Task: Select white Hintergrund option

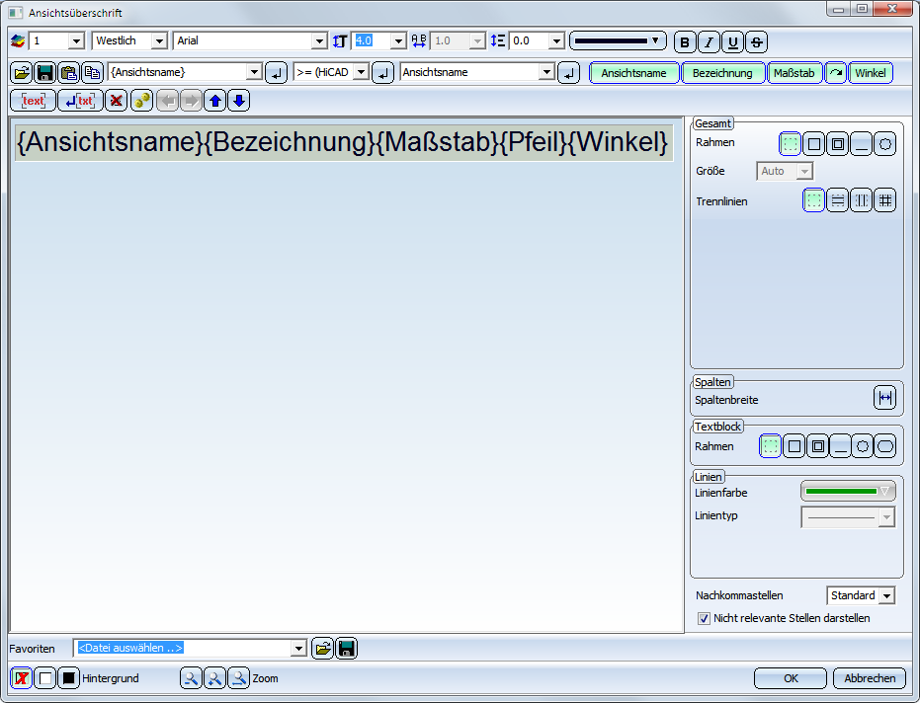Action: pos(45,678)
